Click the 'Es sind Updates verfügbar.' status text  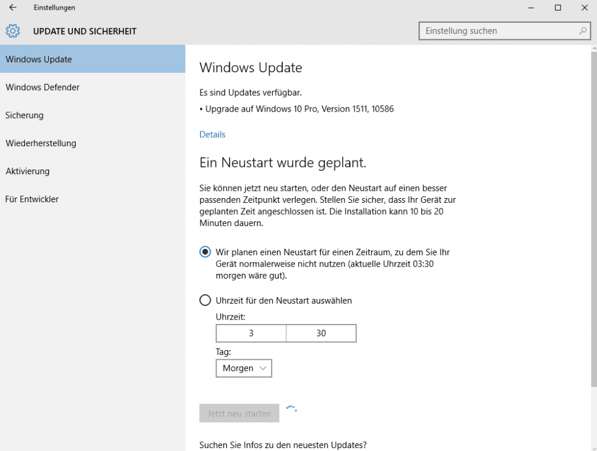click(251, 92)
